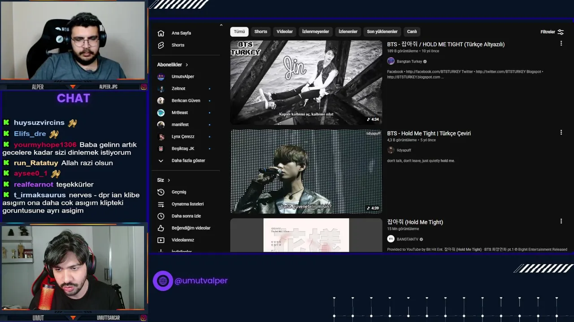Open Bangtan Turkey channel avatar
574x322 pixels.
[x=391, y=61]
